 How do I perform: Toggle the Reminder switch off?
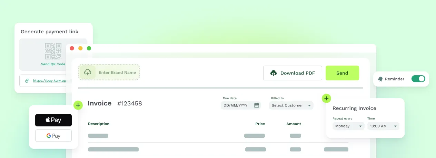click(x=418, y=79)
